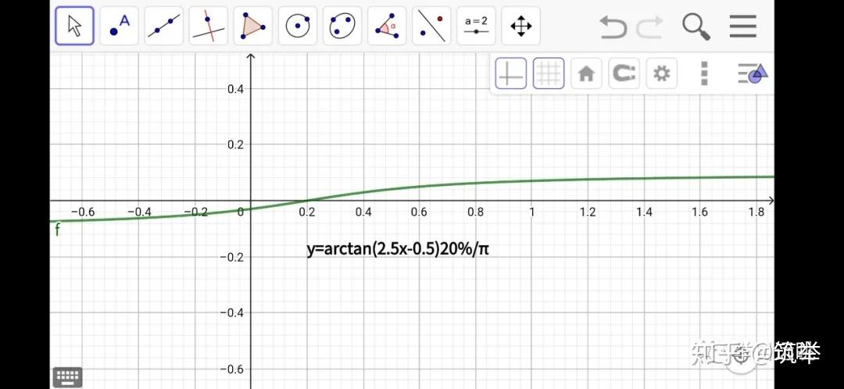
Task: Choose the Line through two points tool
Action: click(x=164, y=25)
